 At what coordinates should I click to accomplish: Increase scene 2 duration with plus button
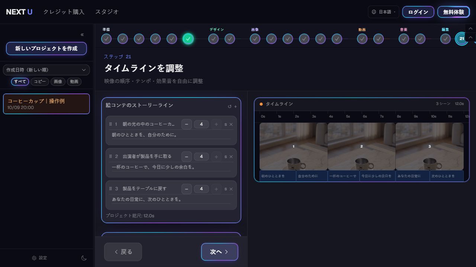coord(216,156)
